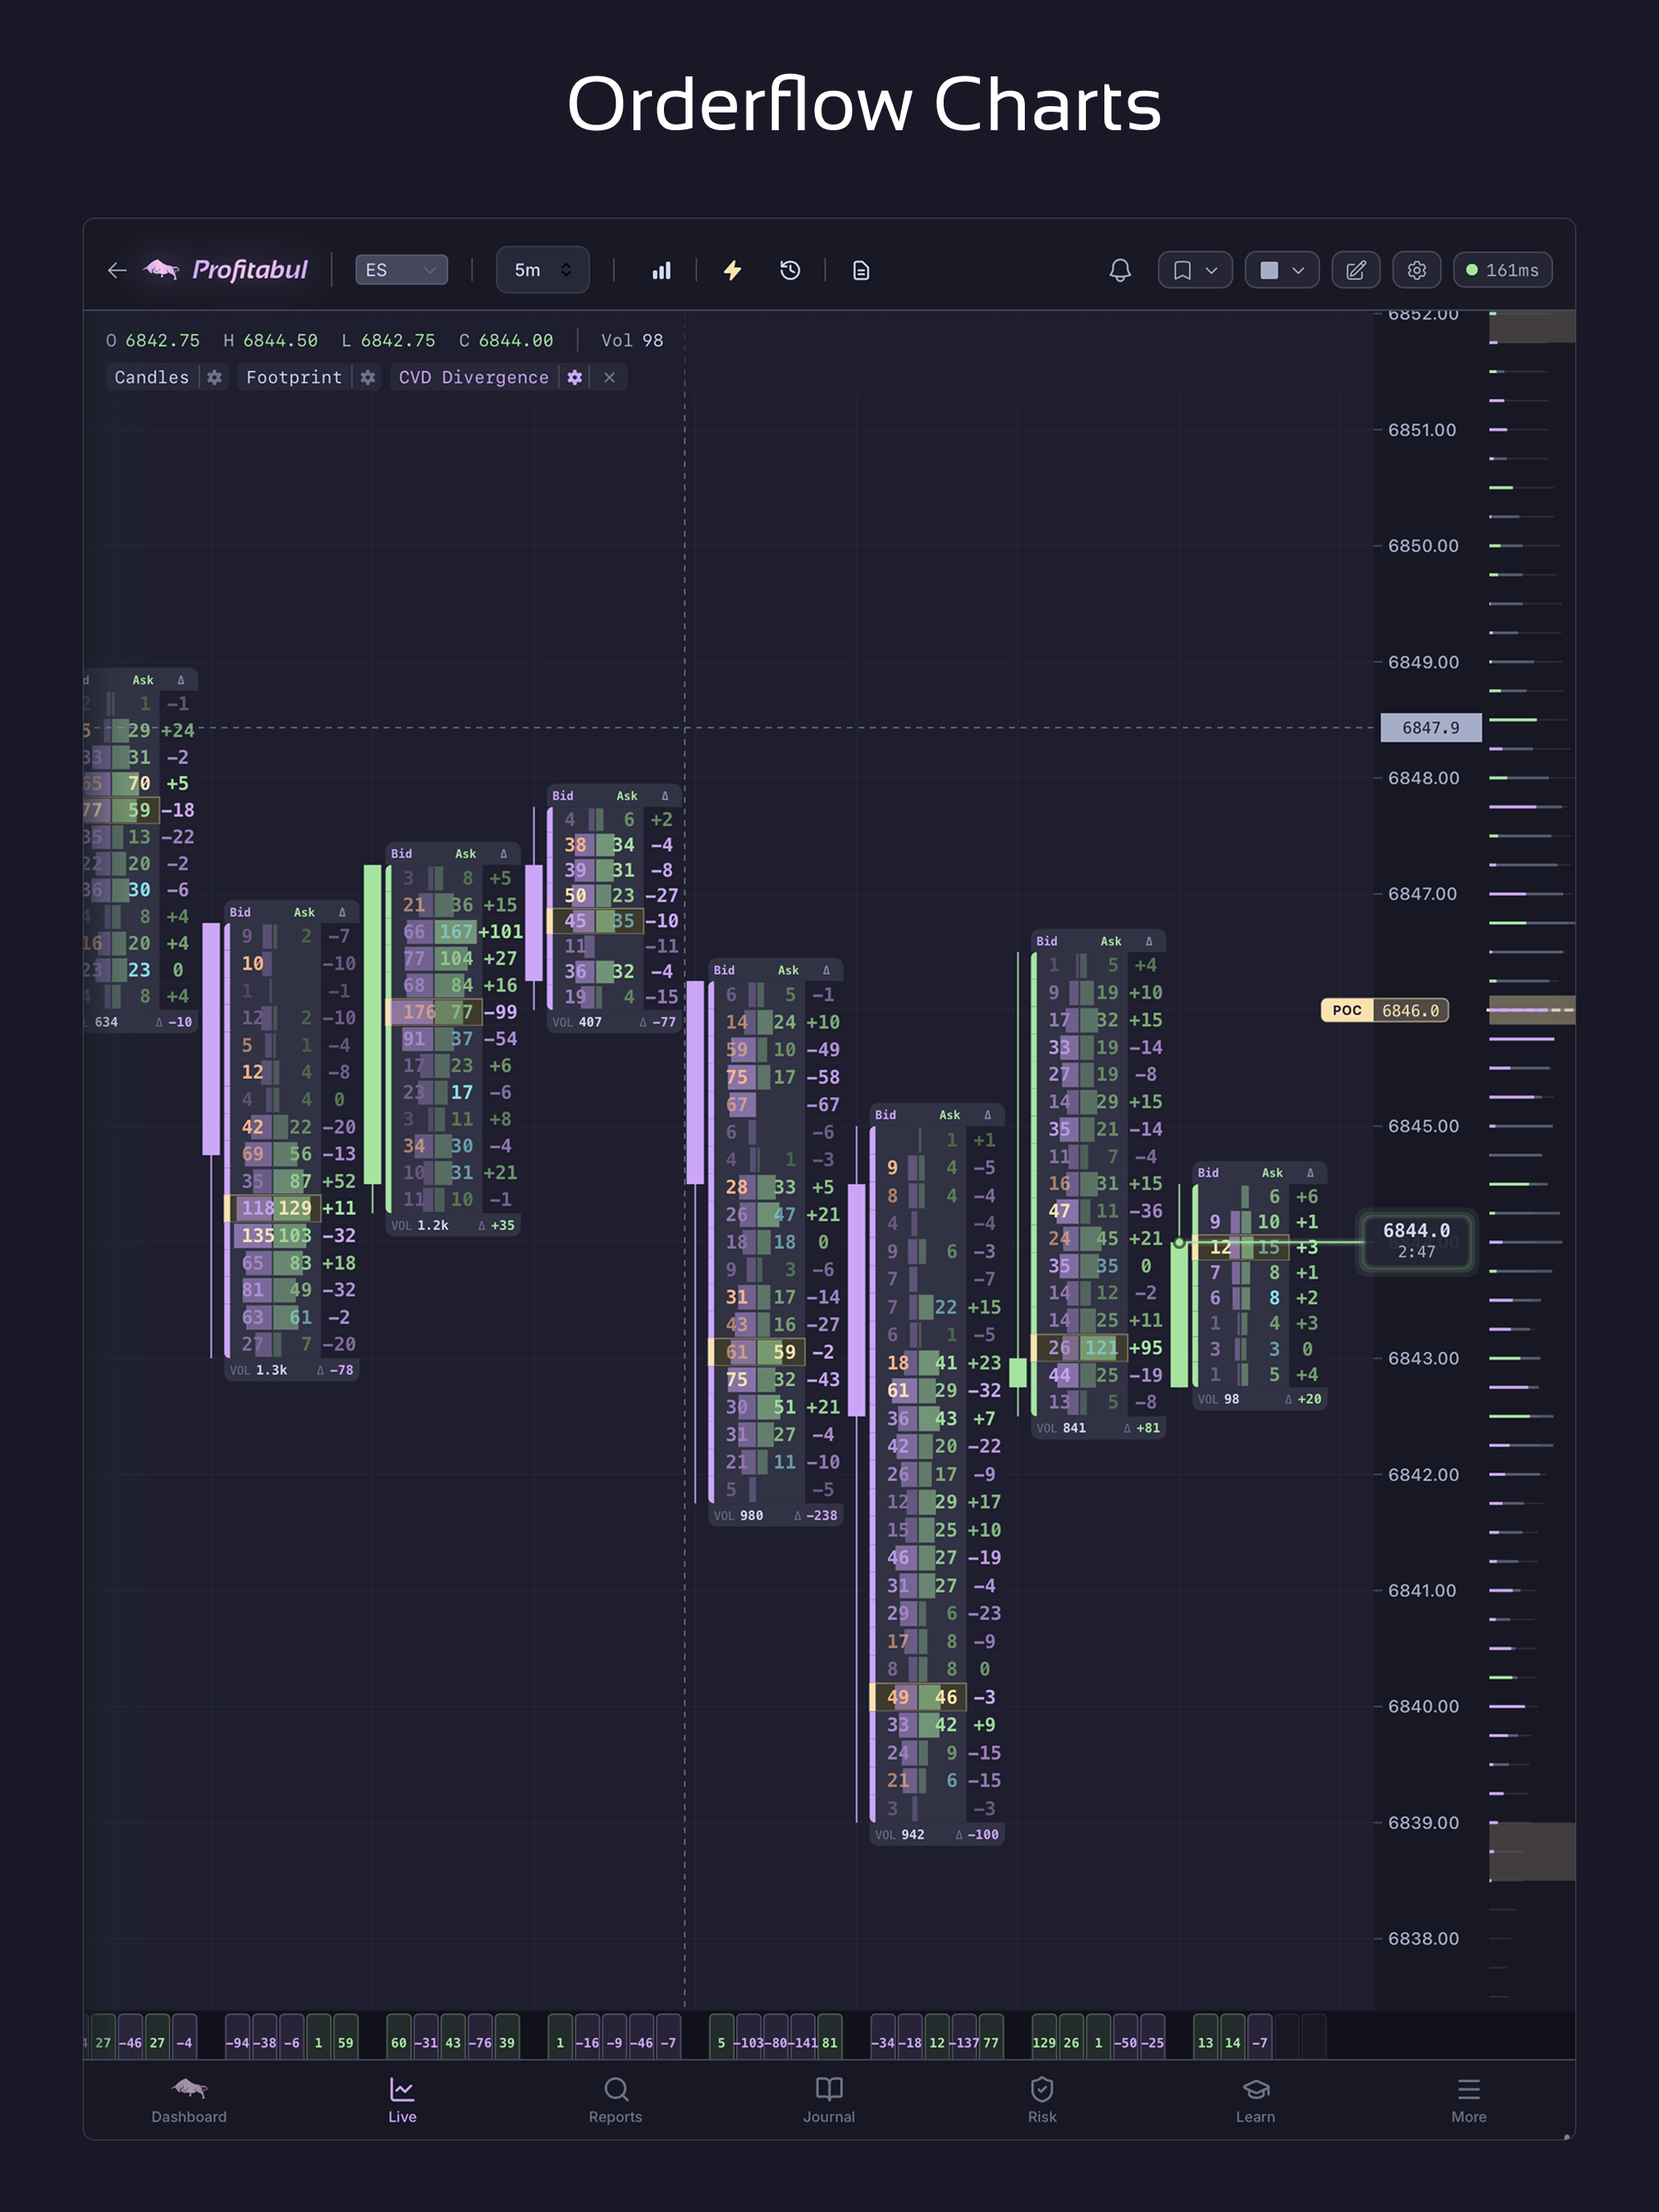Open the ES symbol dropdown
1659x2212 pixels.
[x=401, y=270]
